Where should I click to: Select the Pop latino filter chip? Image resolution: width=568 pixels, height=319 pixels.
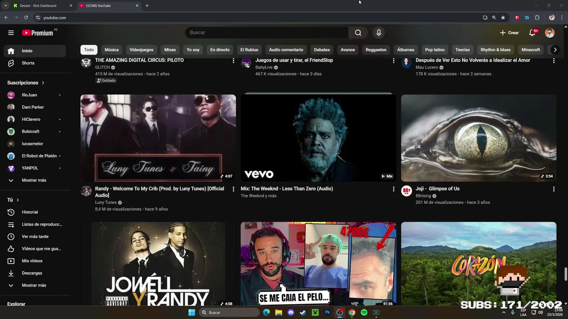(435, 50)
